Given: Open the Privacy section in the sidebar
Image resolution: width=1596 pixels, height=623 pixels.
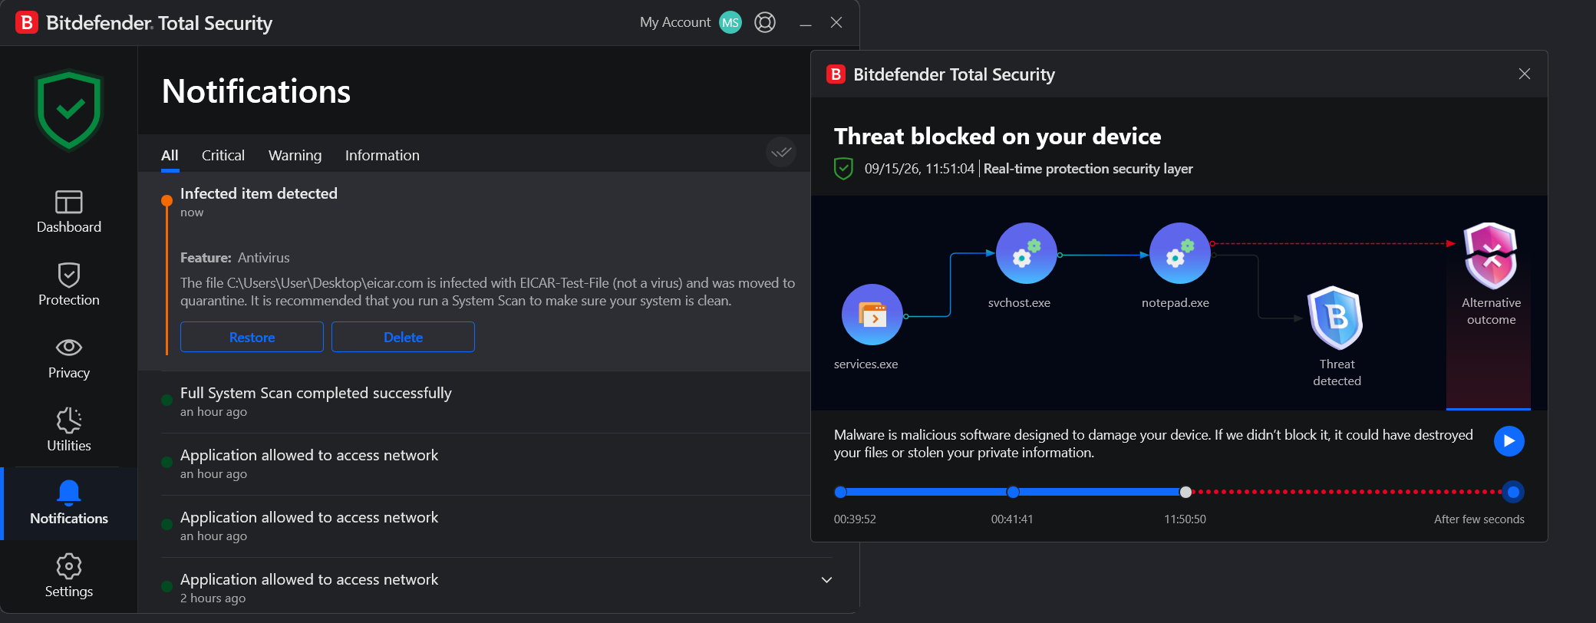Looking at the screenshot, I should [x=69, y=358].
